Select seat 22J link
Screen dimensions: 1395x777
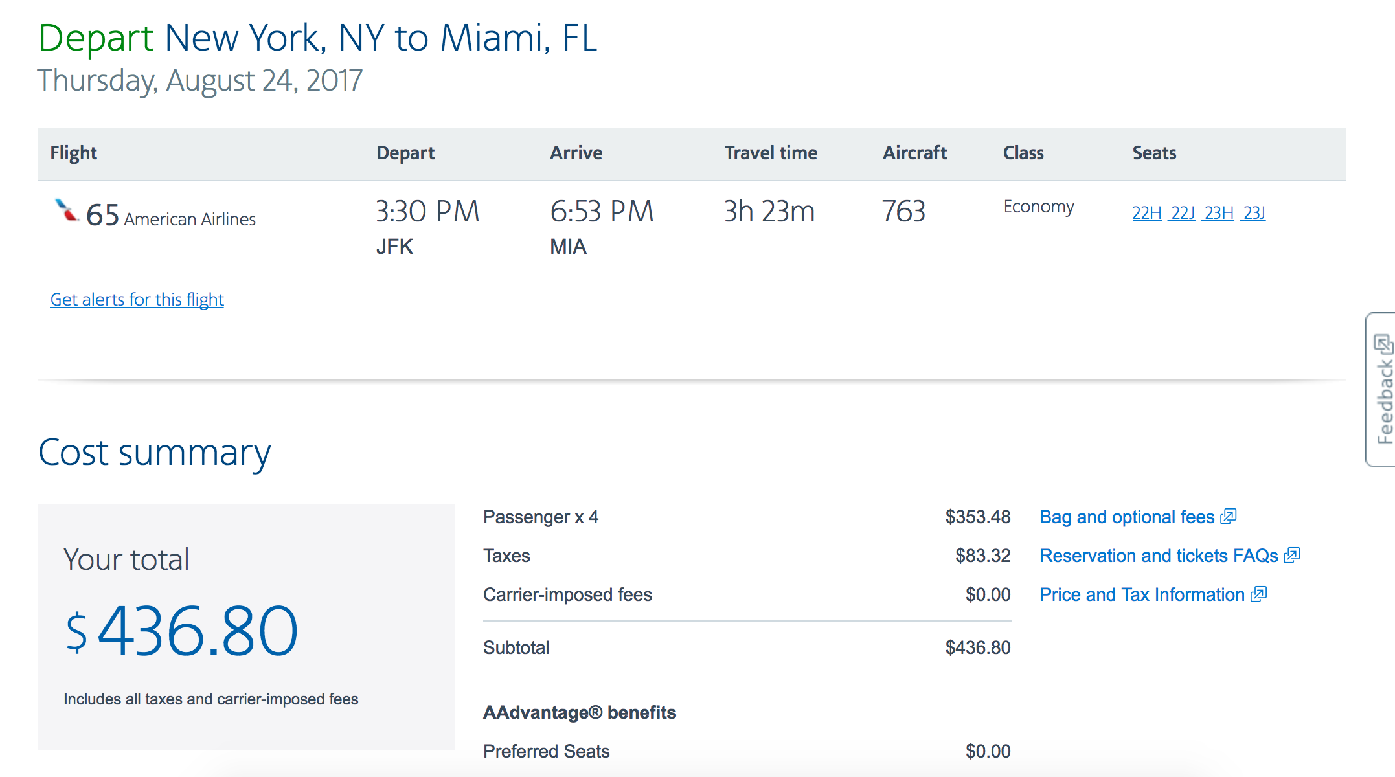pos(1183,213)
